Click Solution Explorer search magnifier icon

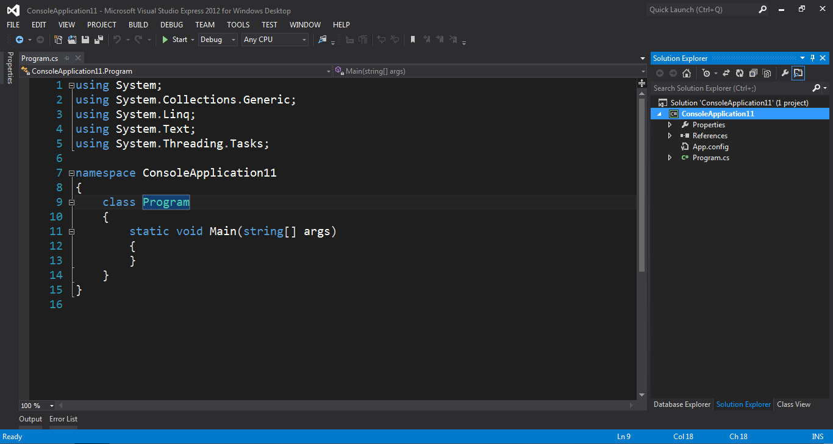817,88
